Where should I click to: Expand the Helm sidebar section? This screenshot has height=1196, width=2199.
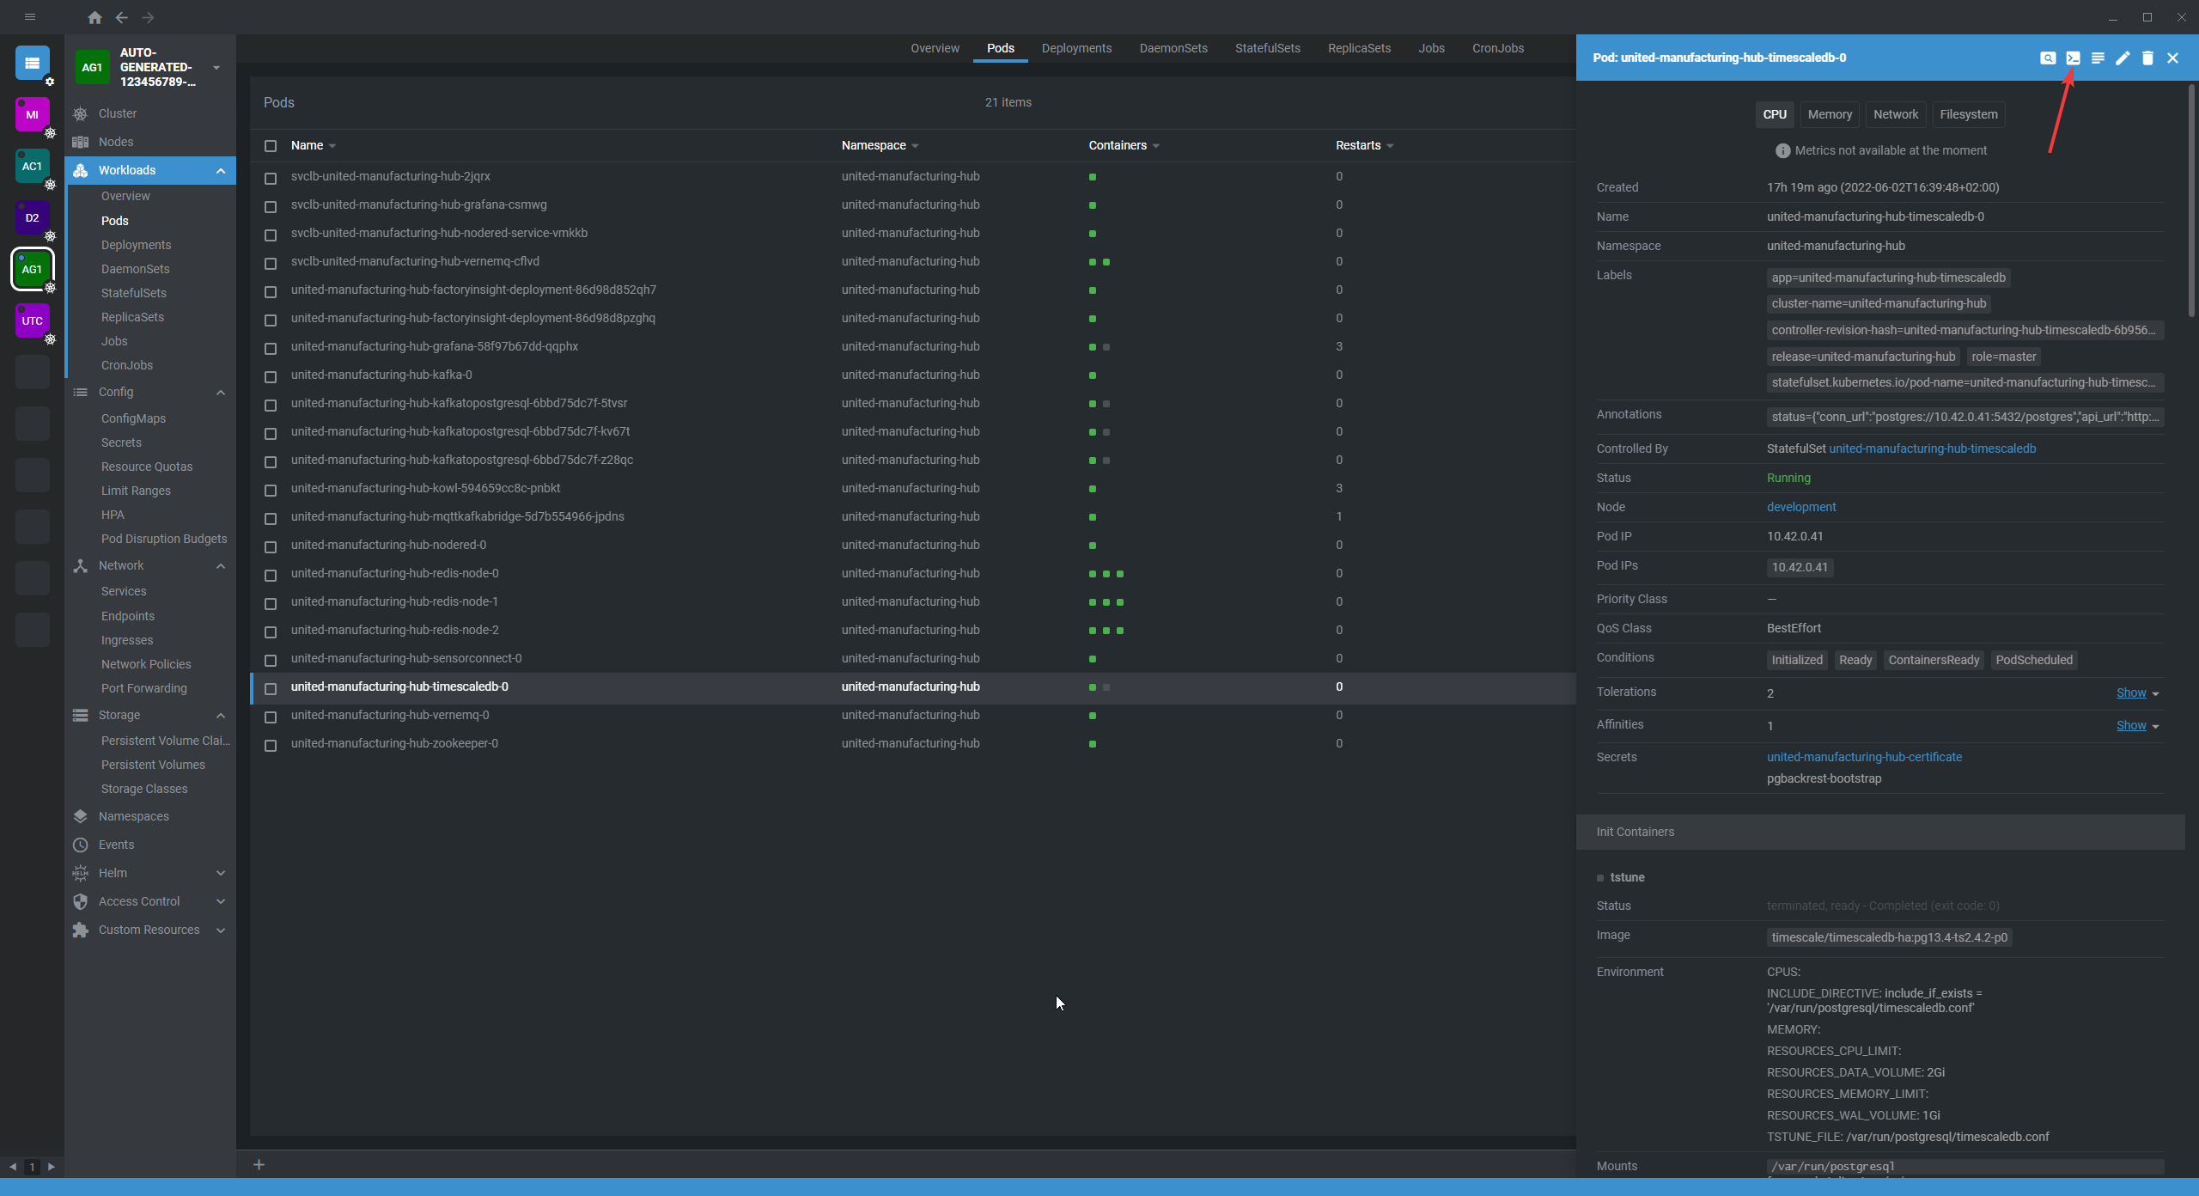[221, 873]
